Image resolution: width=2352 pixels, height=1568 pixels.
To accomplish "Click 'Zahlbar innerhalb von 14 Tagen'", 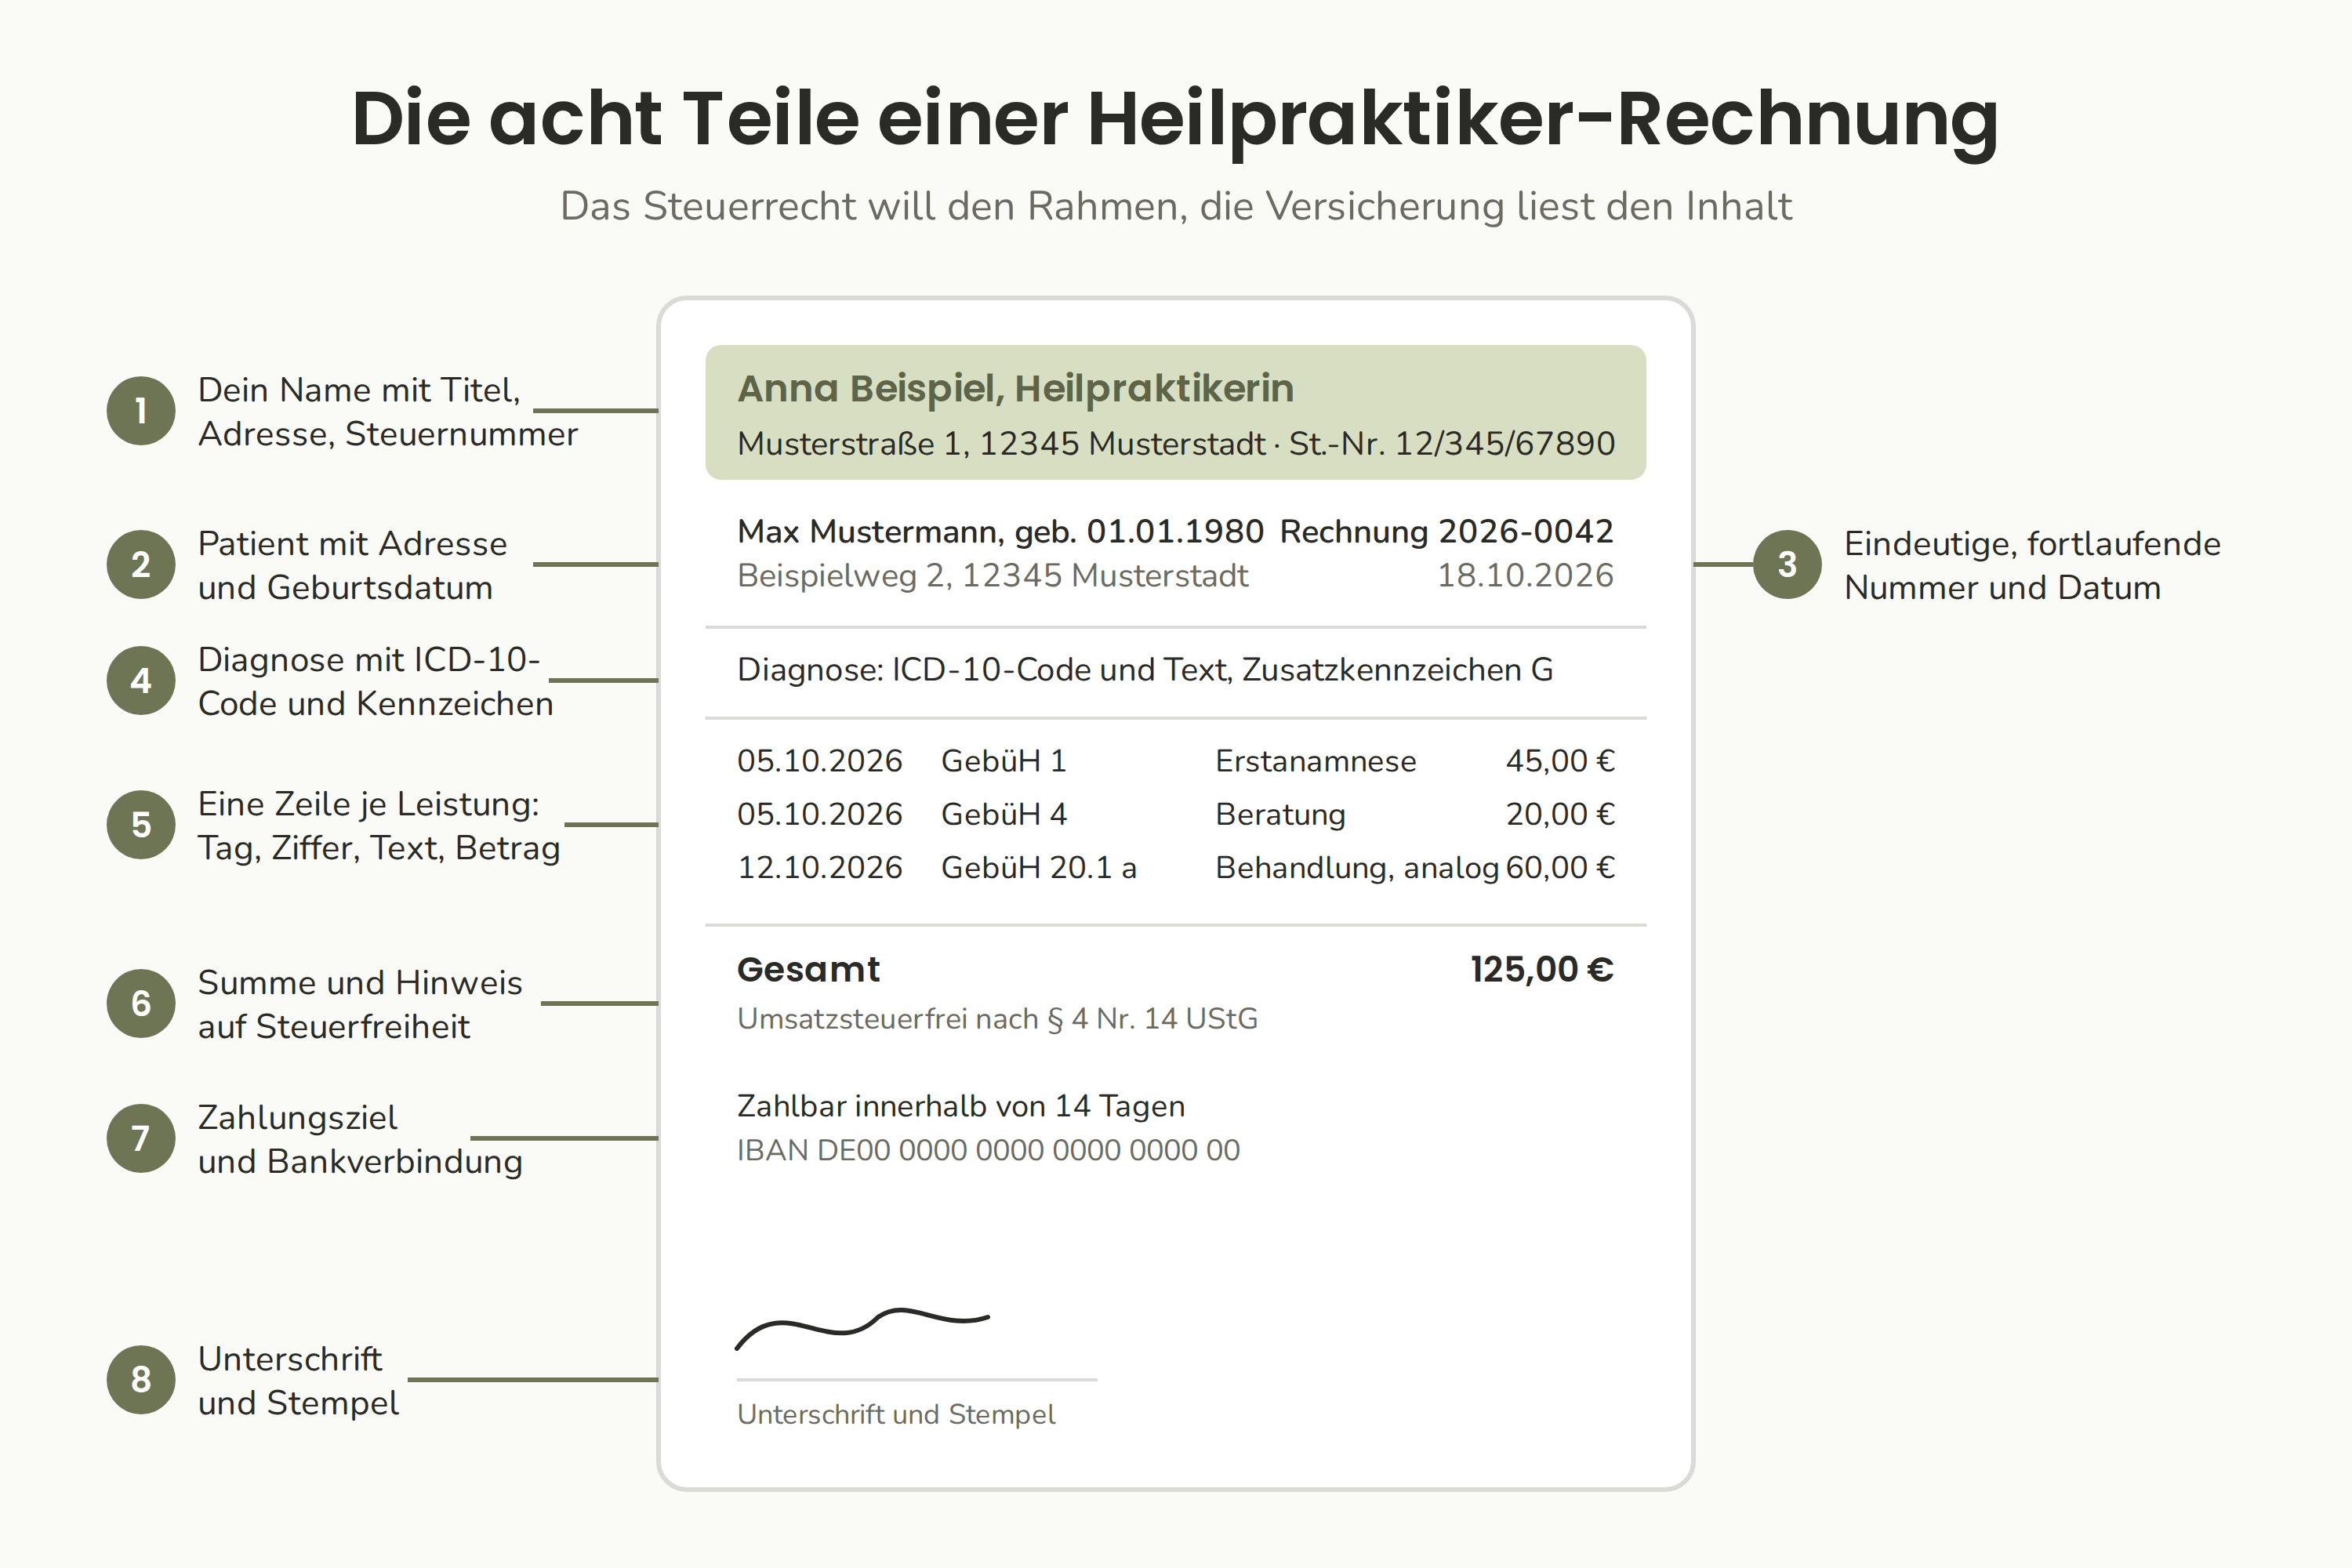I will coord(961,1107).
